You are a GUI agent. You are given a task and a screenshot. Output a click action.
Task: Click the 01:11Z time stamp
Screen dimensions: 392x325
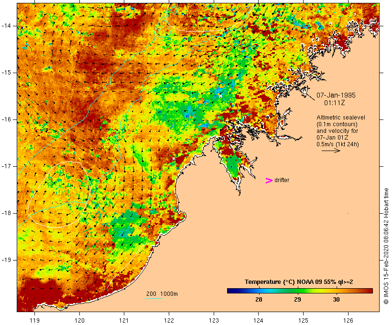335,102
